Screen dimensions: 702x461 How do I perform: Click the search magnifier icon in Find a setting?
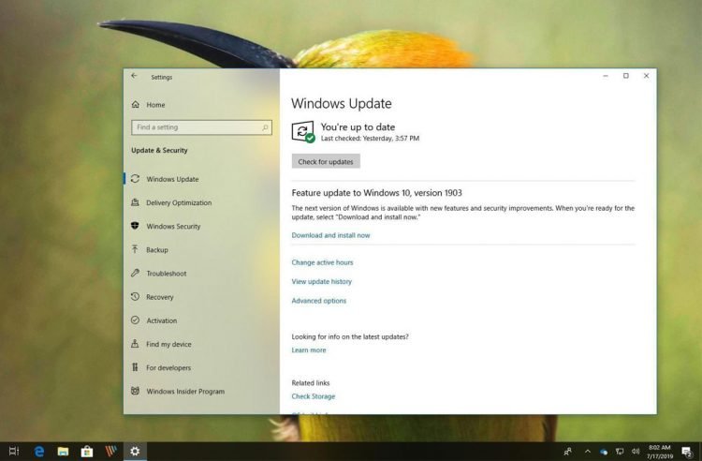(x=266, y=127)
